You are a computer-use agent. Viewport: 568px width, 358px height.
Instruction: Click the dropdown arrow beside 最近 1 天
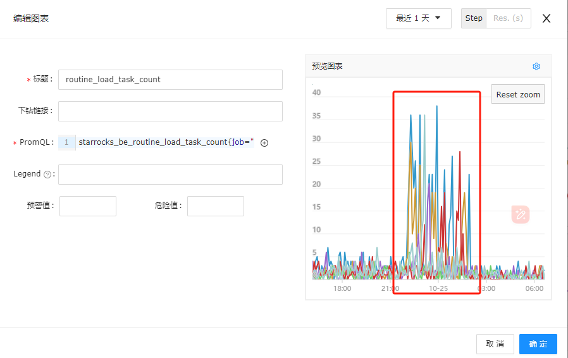(438, 18)
